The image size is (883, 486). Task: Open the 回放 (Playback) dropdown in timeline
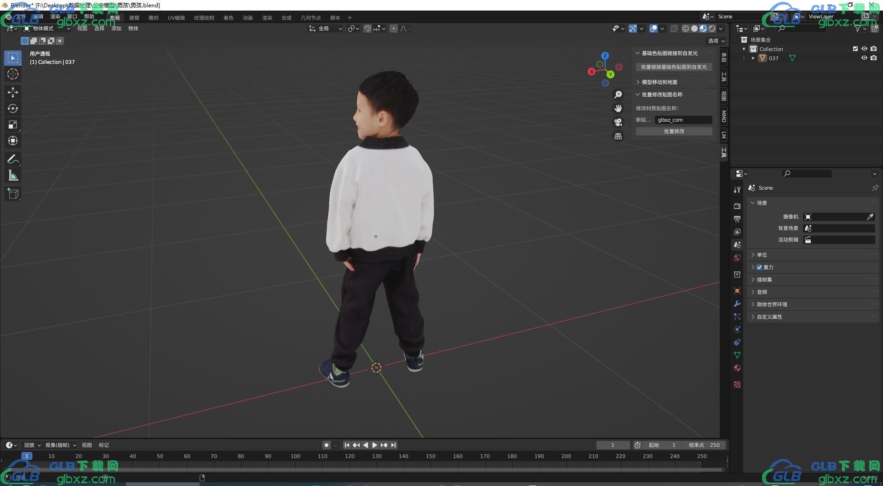click(x=32, y=445)
